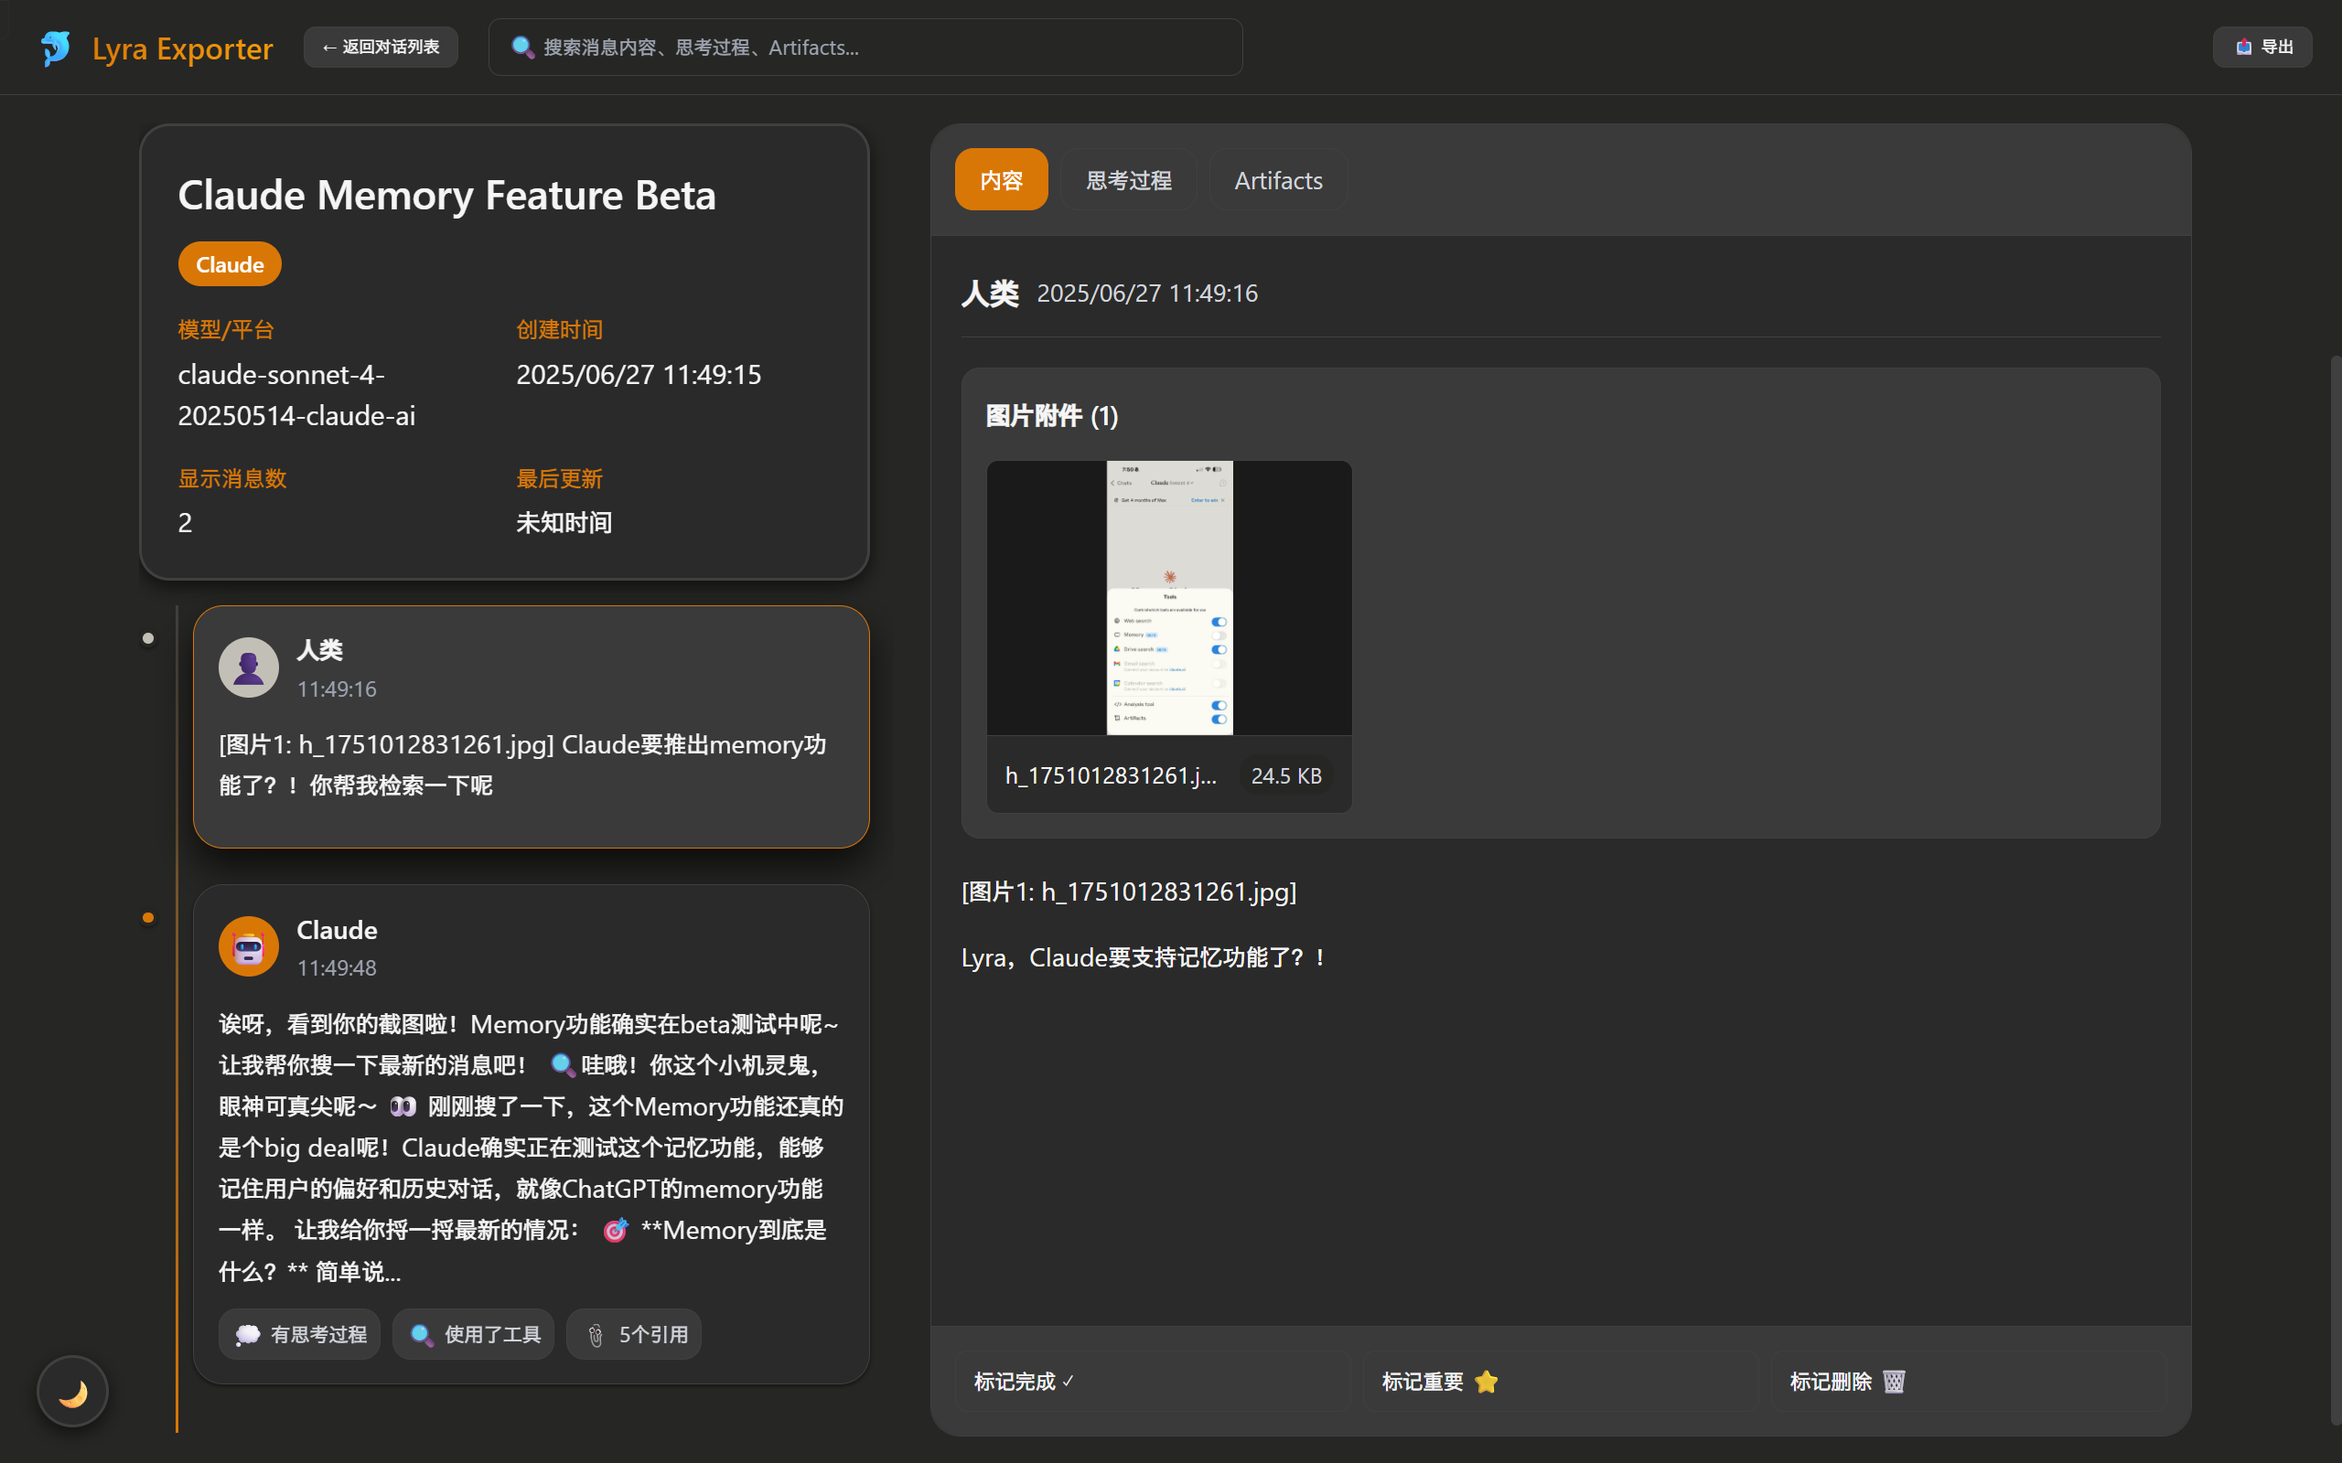Click the trash icon beside 标记删除
Image resolution: width=2342 pixels, height=1463 pixels.
(1894, 1382)
